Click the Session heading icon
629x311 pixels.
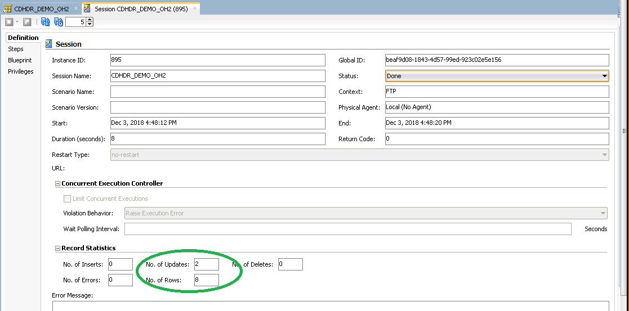pos(49,44)
